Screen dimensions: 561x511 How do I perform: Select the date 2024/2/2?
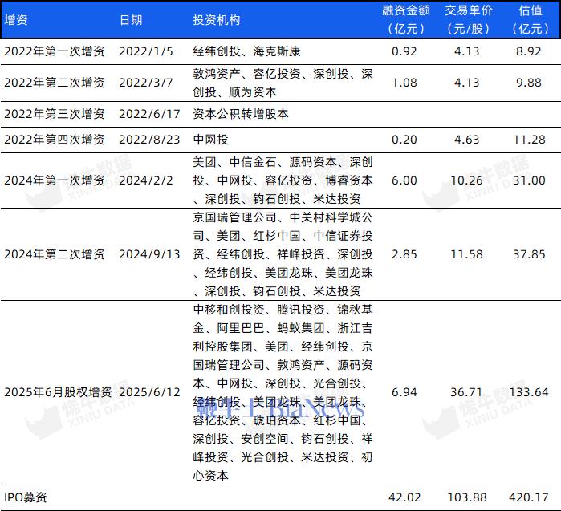(x=146, y=180)
